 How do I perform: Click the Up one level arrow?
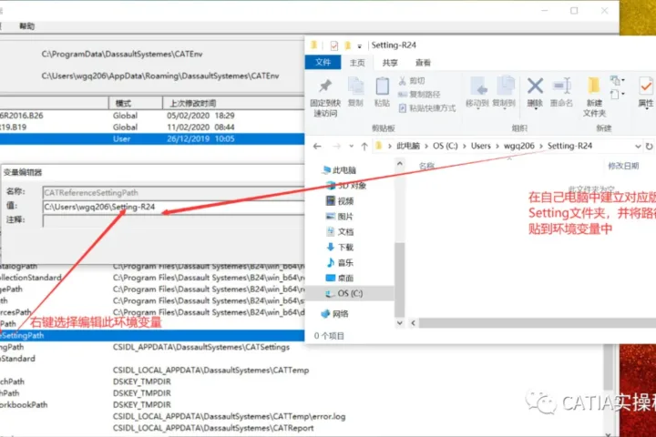tap(364, 147)
